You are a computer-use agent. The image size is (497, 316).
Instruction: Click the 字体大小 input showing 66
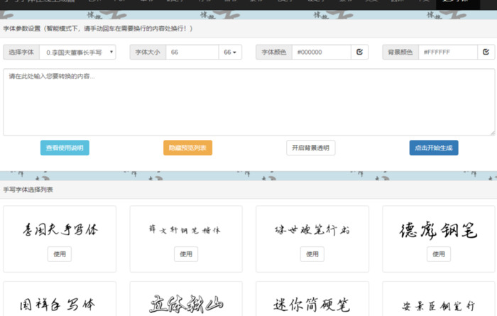click(192, 53)
